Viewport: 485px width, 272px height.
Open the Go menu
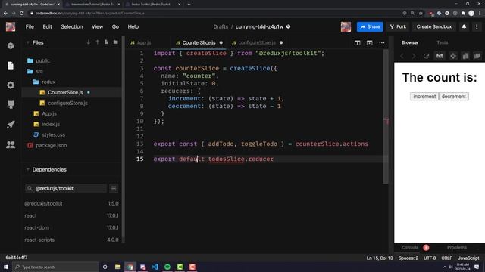point(115,27)
